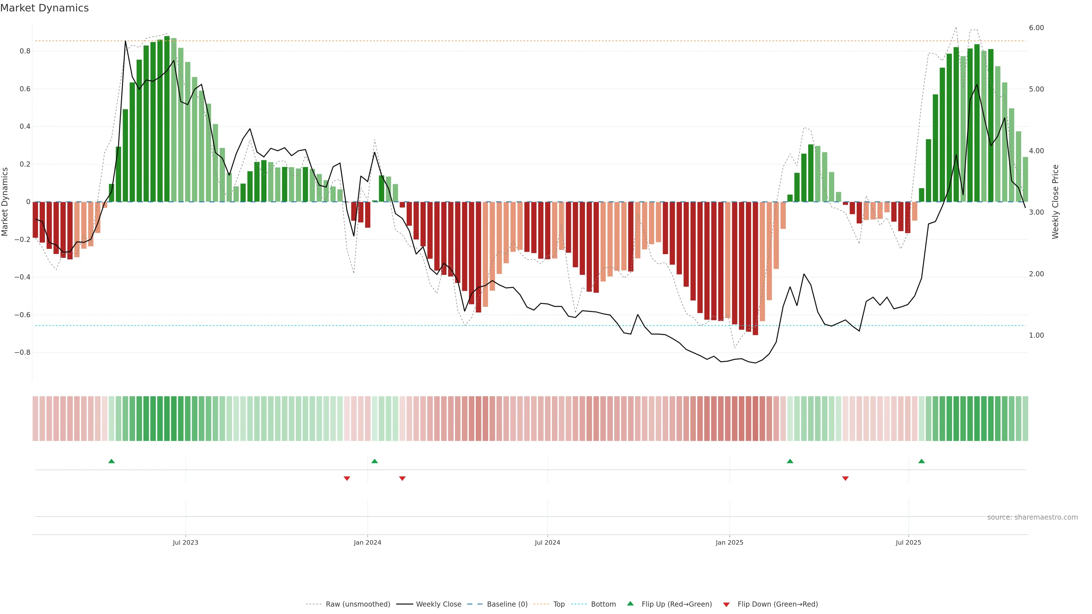Click the Jan 2025 axis label
Screen dimensions: 1092x614
729,542
